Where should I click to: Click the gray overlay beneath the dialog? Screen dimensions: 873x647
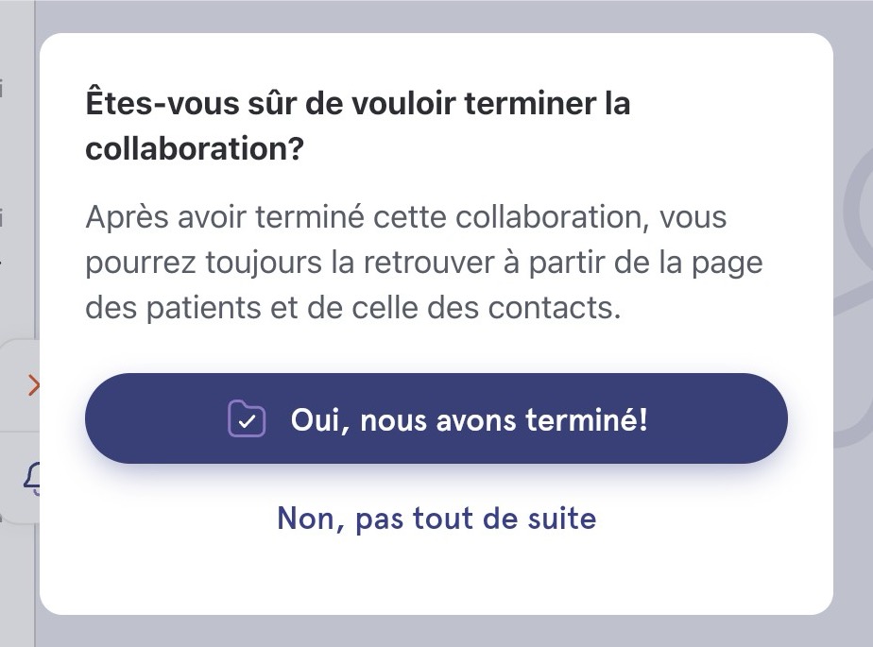click(436, 631)
